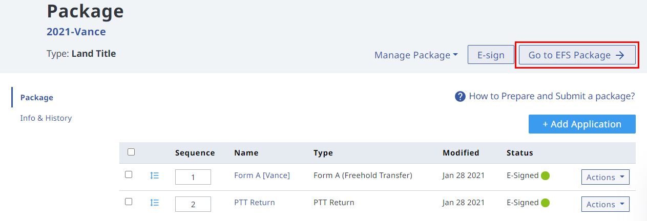Click the E-sign button
This screenshot has width=647, height=221.
[x=491, y=55]
